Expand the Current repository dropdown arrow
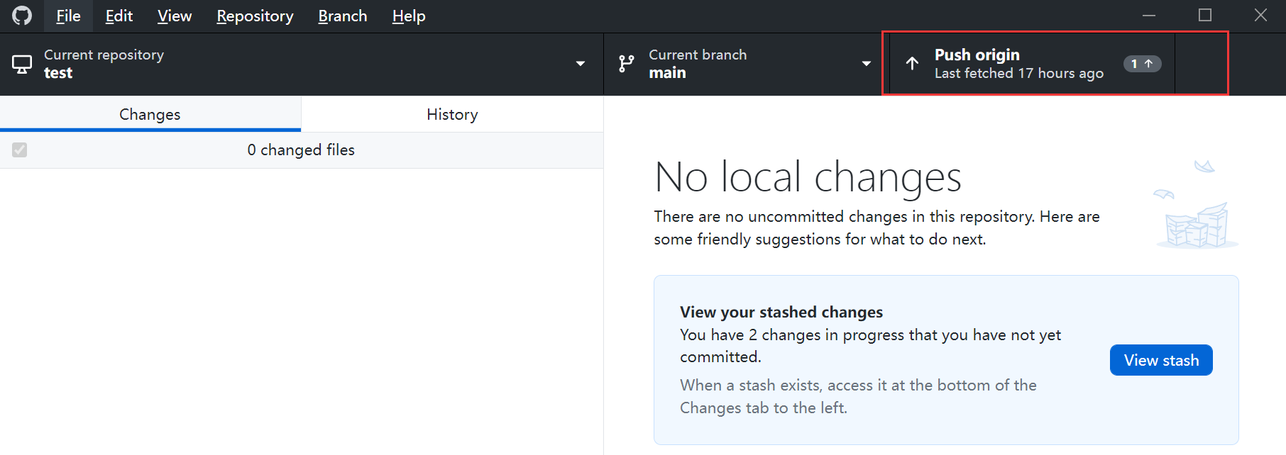This screenshot has width=1286, height=455. 580,64
